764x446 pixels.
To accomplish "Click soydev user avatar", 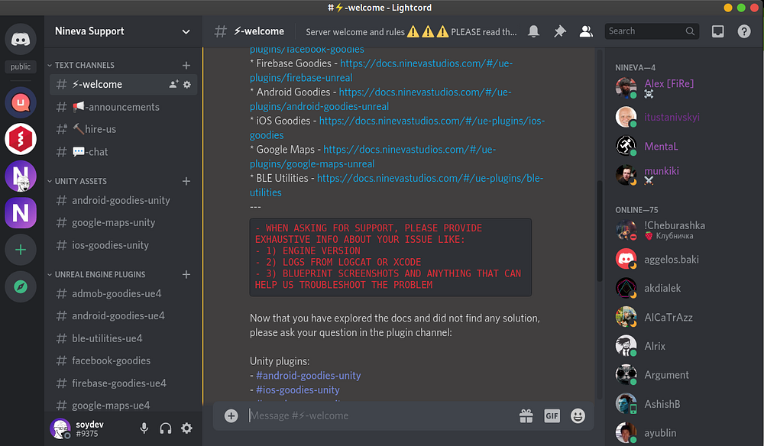I will (x=60, y=428).
